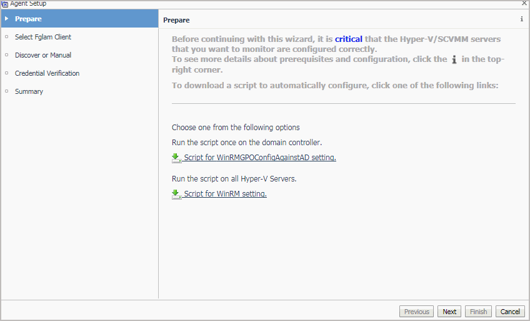
Task: Click the arrow marker beside the Prepare step
Action: [7, 19]
